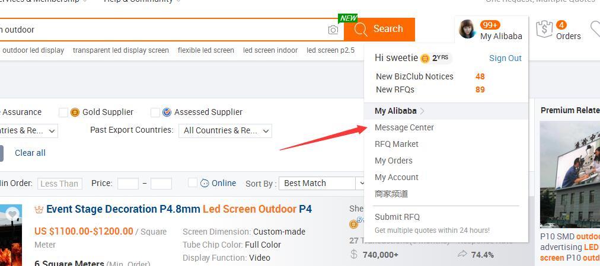Expand My Alibaba submenu chevron
This screenshot has width=600, height=266.
tap(422, 111)
